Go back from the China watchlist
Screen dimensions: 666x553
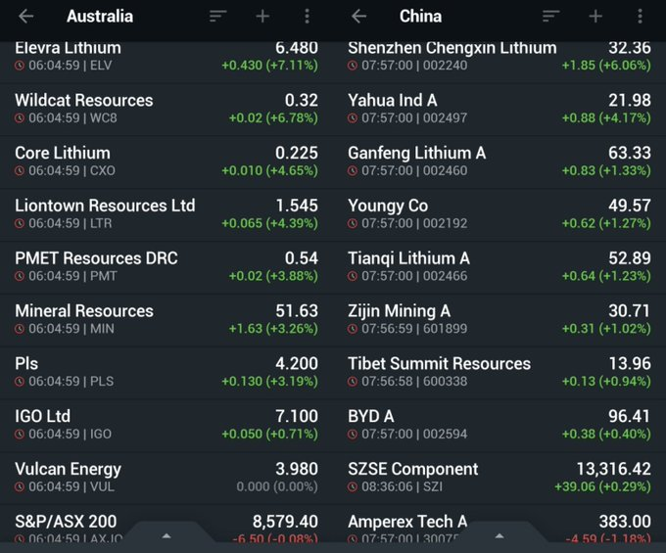pyautogui.click(x=358, y=17)
